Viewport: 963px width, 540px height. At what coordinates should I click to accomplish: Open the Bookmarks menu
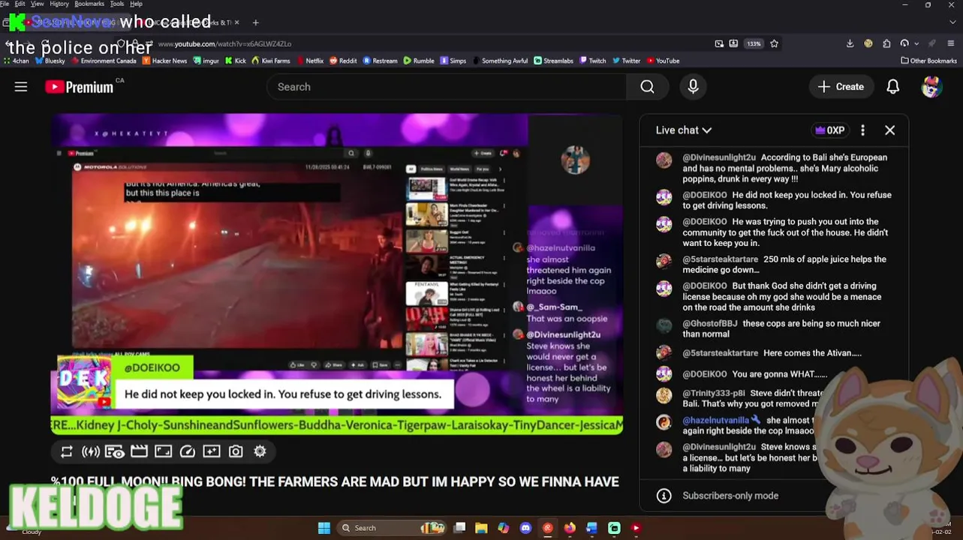[89, 4]
